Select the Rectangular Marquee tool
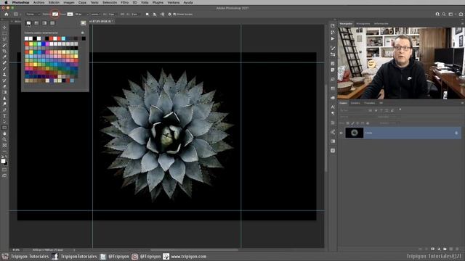 (4, 33)
